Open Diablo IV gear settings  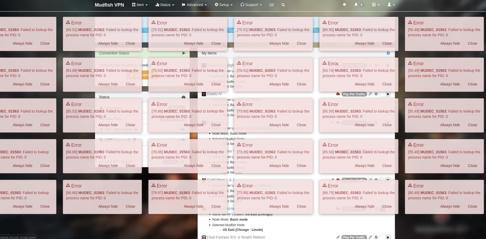click(376, 94)
